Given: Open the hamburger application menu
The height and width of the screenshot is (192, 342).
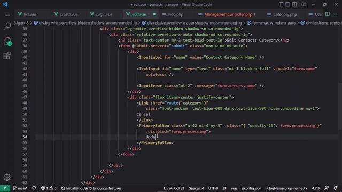Looking at the screenshot, I should point(7,14).
